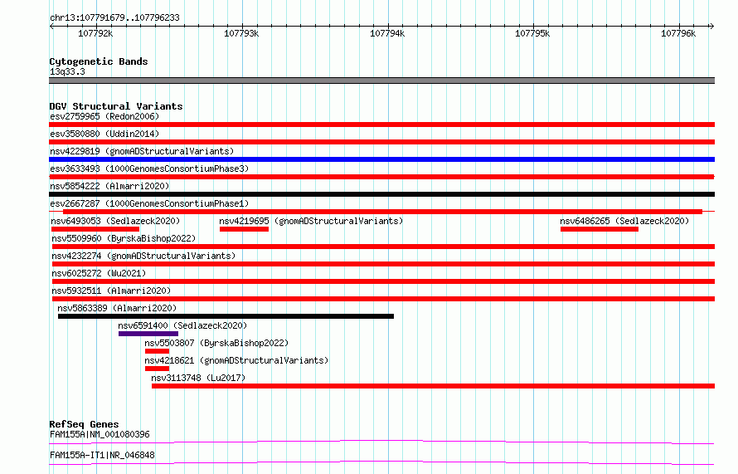The image size is (738, 474).
Task: Open esv2667287 (1000GenomesConsortiumPhase1) label
Action: [x=149, y=203]
